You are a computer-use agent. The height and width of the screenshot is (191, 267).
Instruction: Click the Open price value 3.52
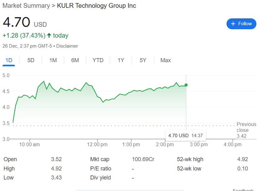(x=56, y=159)
